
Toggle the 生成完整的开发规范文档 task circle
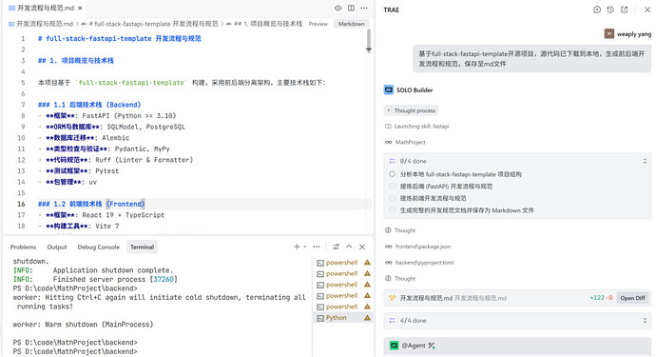(x=392, y=210)
